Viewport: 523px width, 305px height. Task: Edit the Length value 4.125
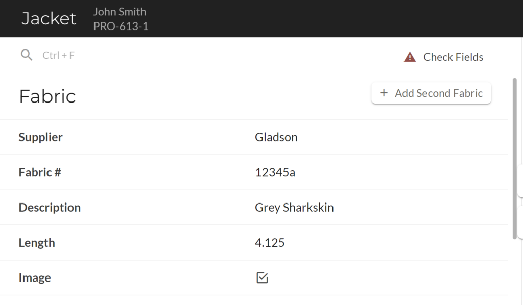pos(270,243)
